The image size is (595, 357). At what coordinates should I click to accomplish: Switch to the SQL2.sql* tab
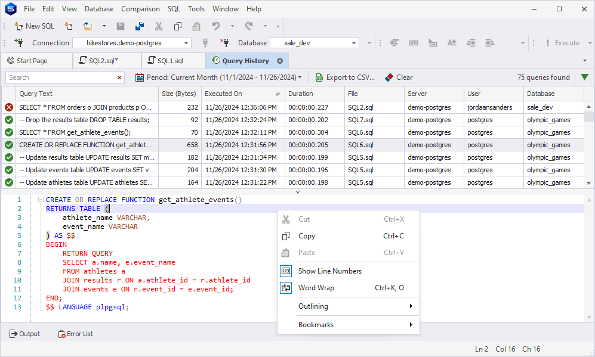point(107,61)
